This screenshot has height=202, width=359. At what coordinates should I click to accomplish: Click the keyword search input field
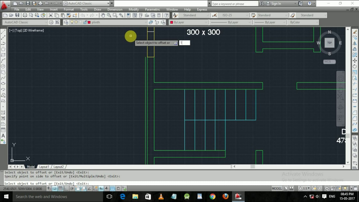pos(234,4)
